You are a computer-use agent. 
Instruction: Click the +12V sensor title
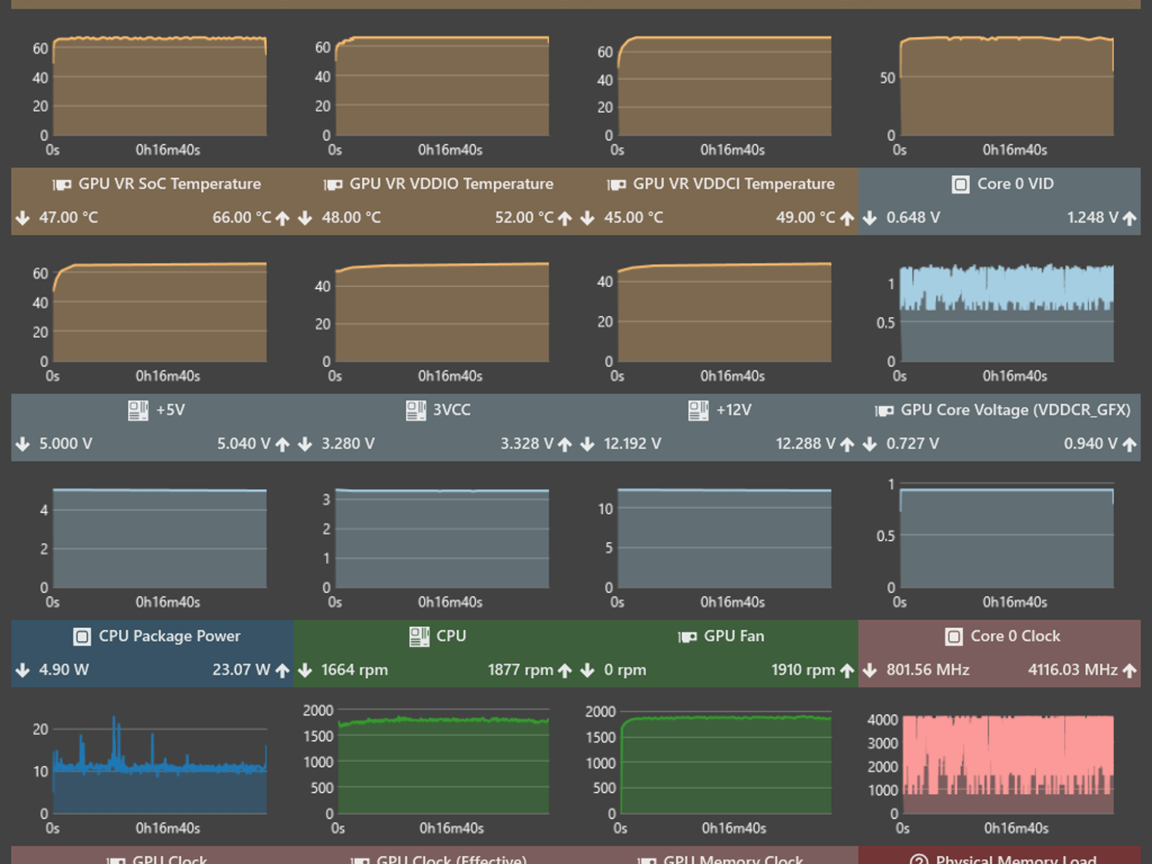pyautogui.click(x=734, y=409)
